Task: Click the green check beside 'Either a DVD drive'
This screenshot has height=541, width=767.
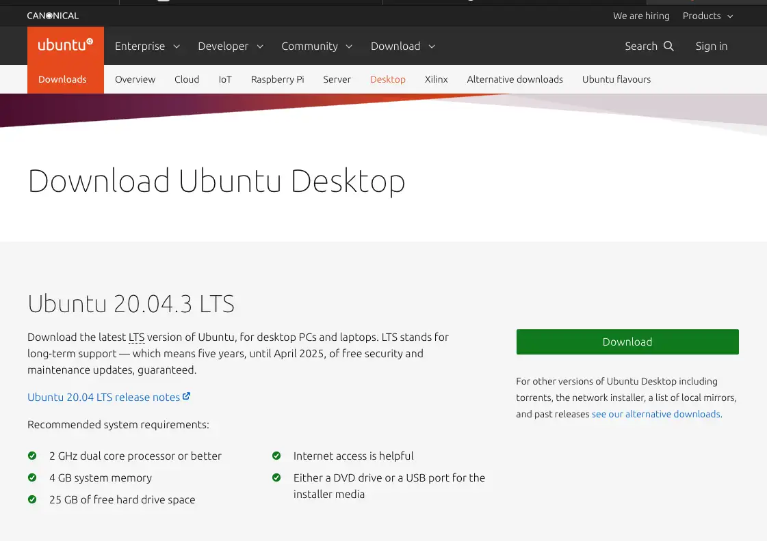Action: pyautogui.click(x=276, y=477)
